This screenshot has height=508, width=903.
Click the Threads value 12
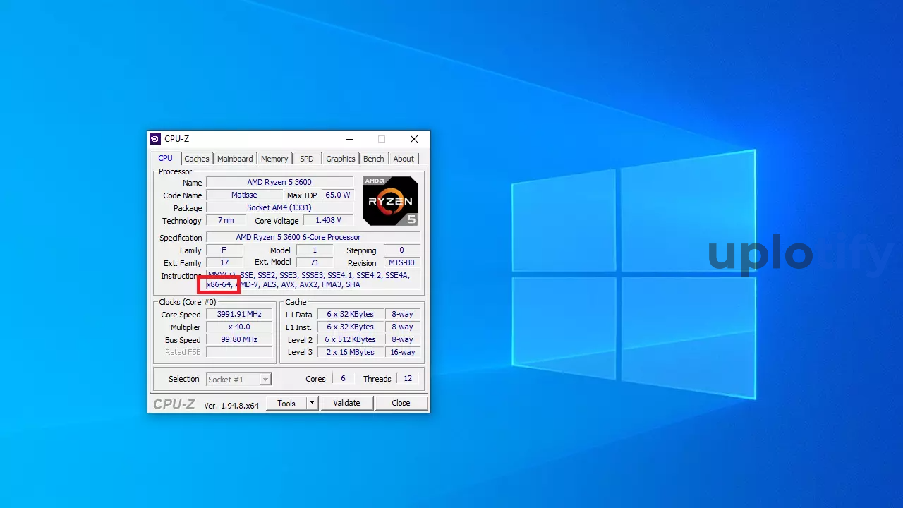click(408, 379)
